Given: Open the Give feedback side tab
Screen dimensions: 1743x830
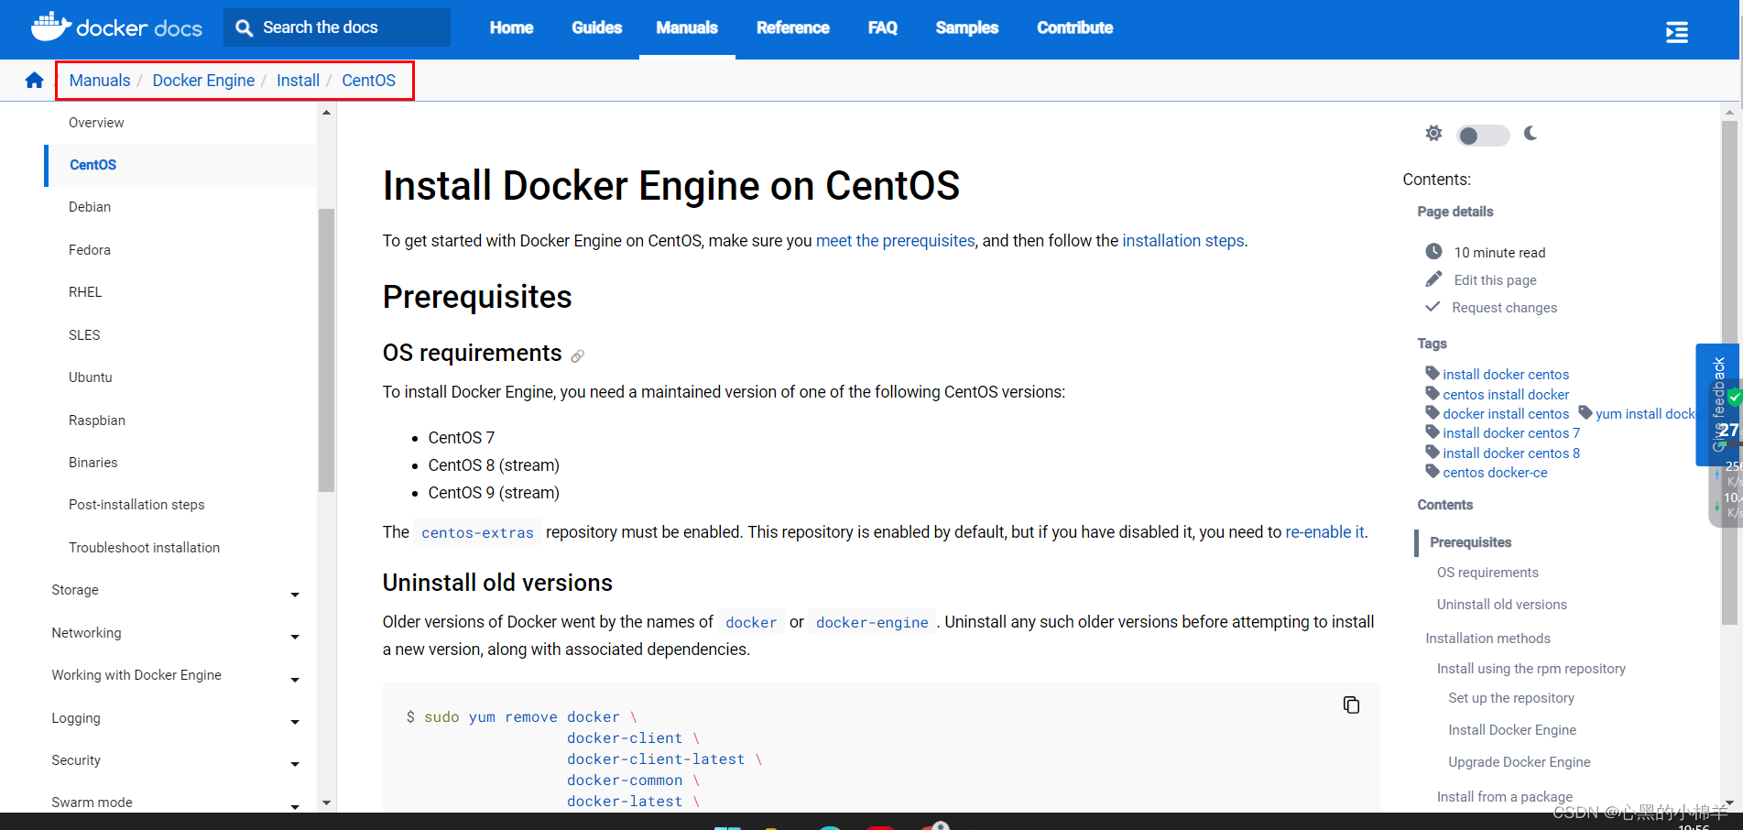Looking at the screenshot, I should (x=1718, y=404).
